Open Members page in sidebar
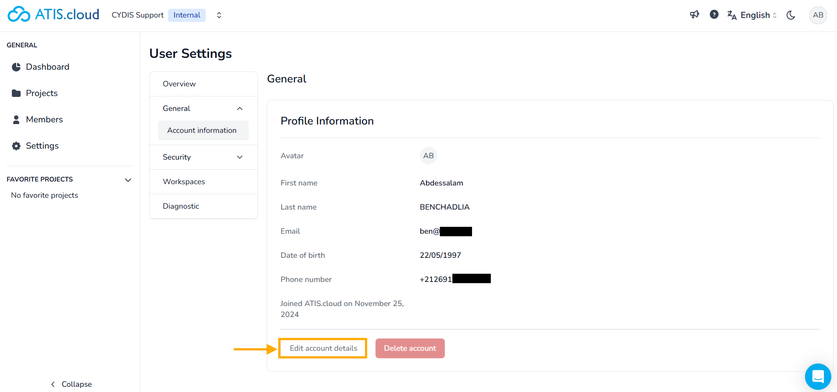The image size is (837, 392). tap(44, 119)
